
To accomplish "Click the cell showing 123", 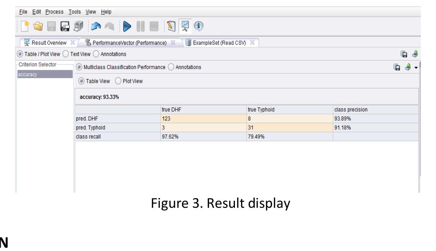I will 204,118.
